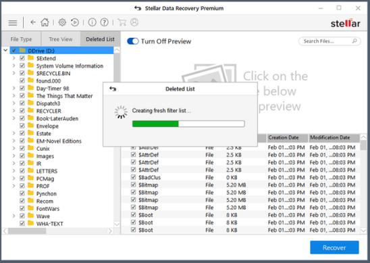
Task: Uncheck the Pynchon folder checkbox
Action: pos(22,193)
